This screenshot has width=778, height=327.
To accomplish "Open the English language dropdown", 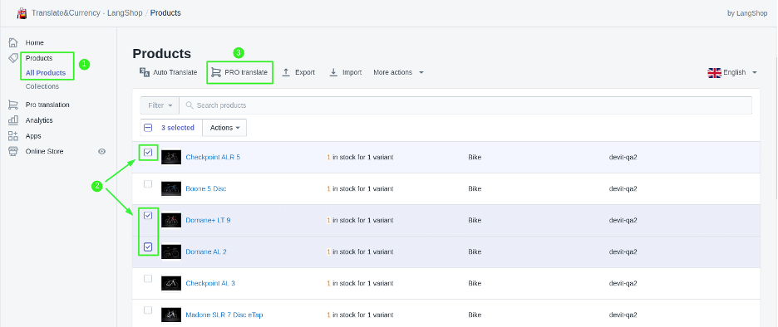I will pos(732,72).
